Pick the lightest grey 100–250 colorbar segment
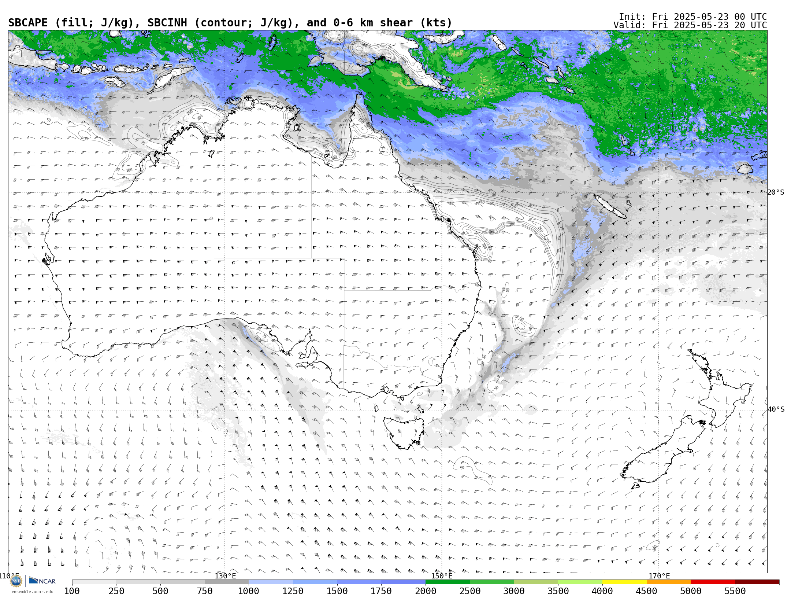 pos(94,582)
